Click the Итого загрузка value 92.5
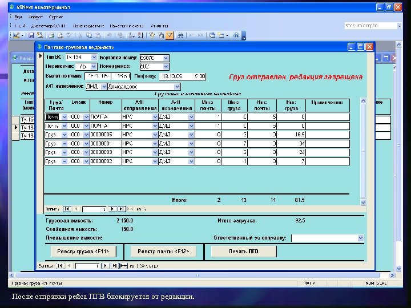The width and height of the screenshot is (411, 308). 300,221
